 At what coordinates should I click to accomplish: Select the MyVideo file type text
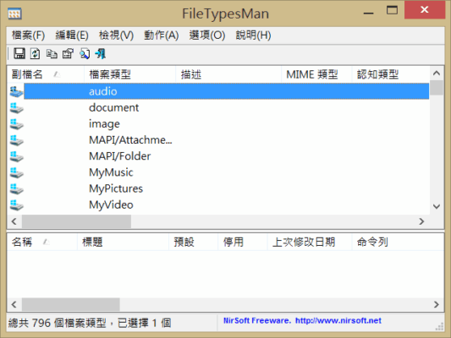111,205
